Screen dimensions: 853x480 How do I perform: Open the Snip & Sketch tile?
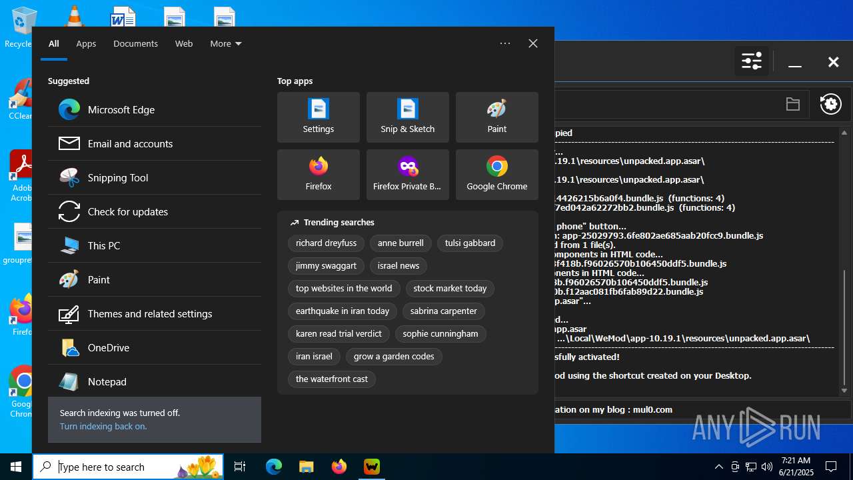[408, 117]
